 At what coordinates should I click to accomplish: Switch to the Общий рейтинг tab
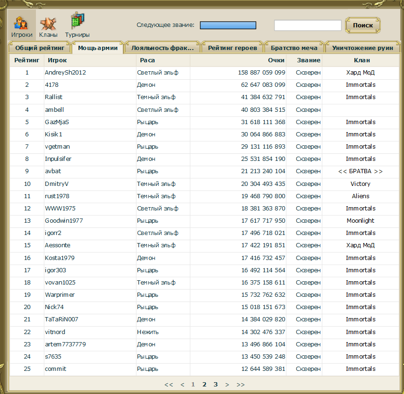click(40, 48)
